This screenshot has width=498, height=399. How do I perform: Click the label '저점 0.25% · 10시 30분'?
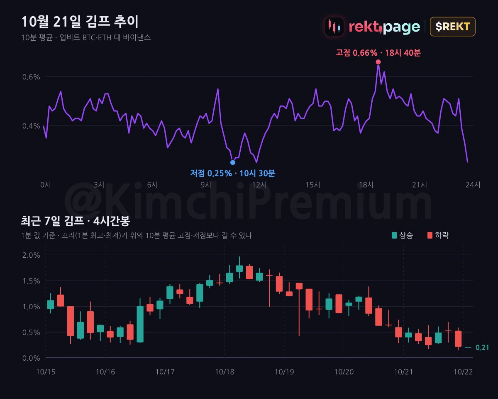[x=232, y=173]
